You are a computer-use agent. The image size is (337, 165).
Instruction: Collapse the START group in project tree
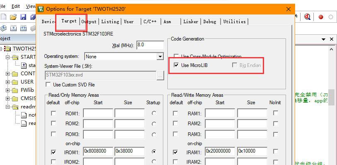[8, 57]
